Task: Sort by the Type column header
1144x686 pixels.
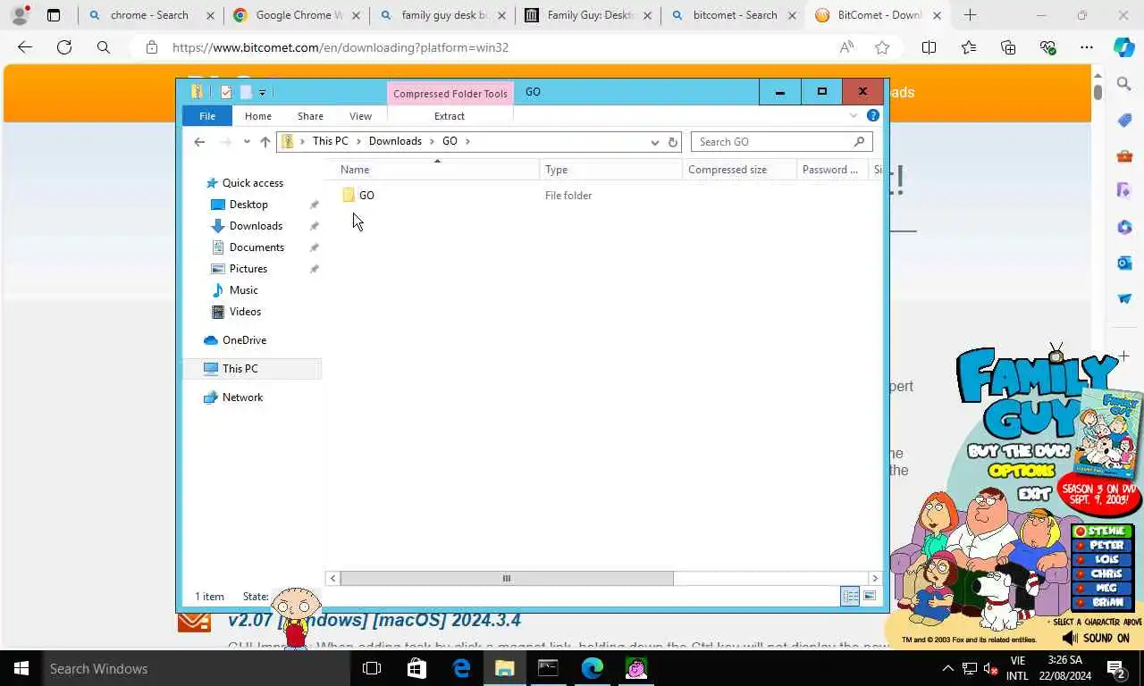Action: tap(610, 170)
